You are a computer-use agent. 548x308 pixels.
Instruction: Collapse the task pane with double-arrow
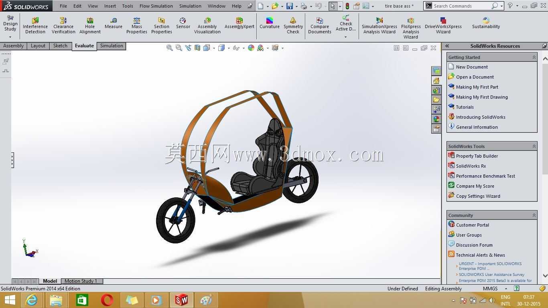tap(447, 46)
